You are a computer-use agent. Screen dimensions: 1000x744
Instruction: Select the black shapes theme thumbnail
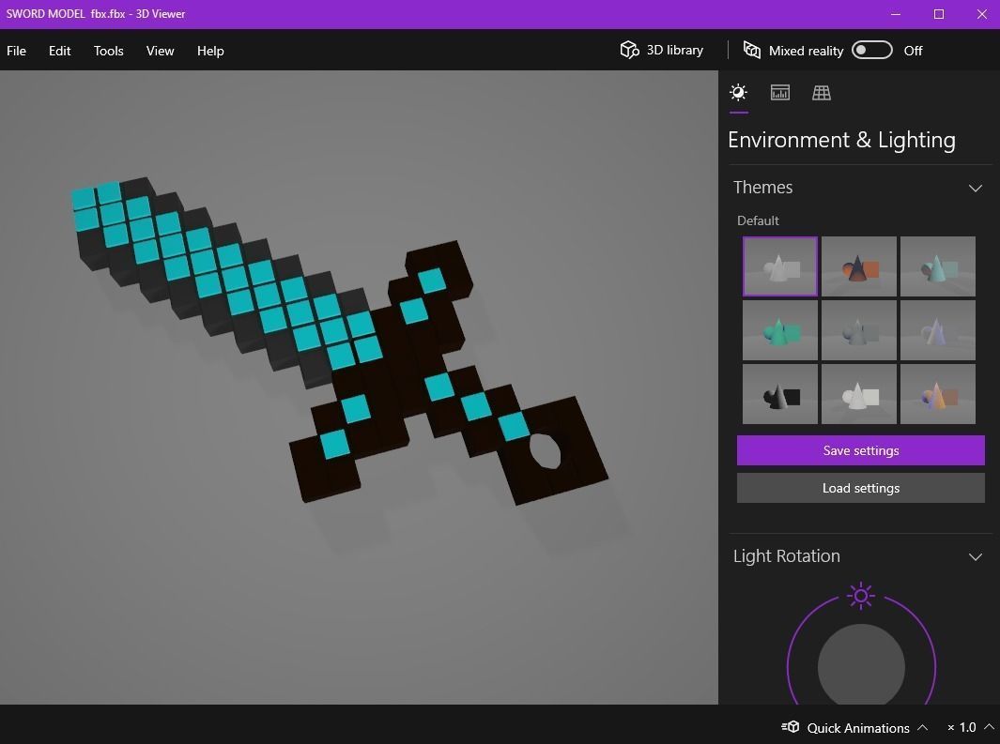(x=780, y=394)
